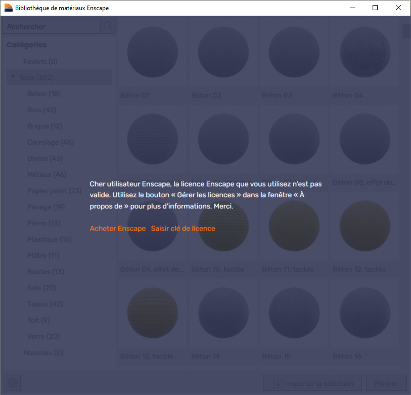Select the Béton 08, effet de... material sphere
The width and height of the screenshot is (411, 395).
pos(365,139)
